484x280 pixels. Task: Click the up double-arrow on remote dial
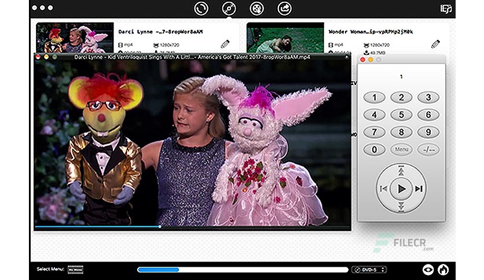coord(401,171)
